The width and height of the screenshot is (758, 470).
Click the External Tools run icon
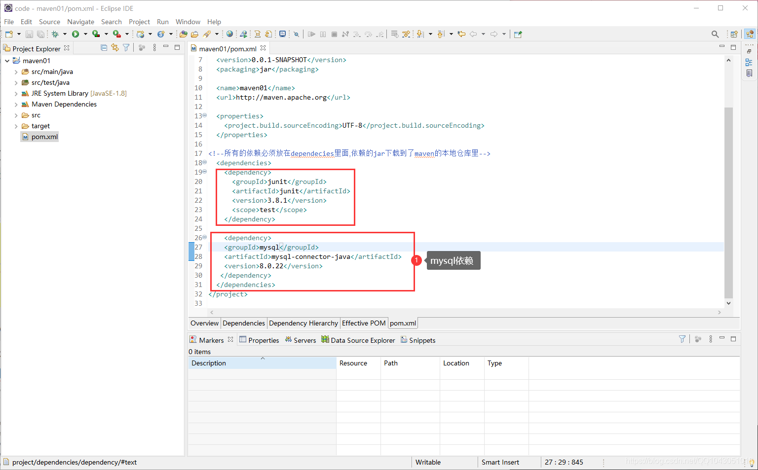tap(117, 34)
